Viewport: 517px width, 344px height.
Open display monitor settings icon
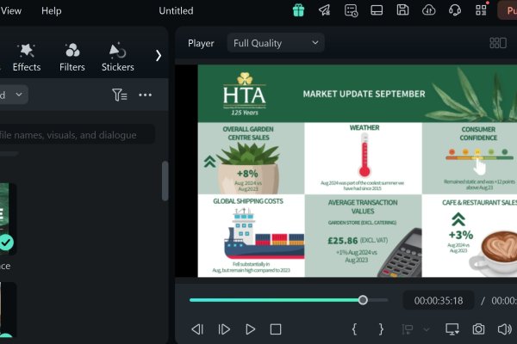tap(452, 329)
